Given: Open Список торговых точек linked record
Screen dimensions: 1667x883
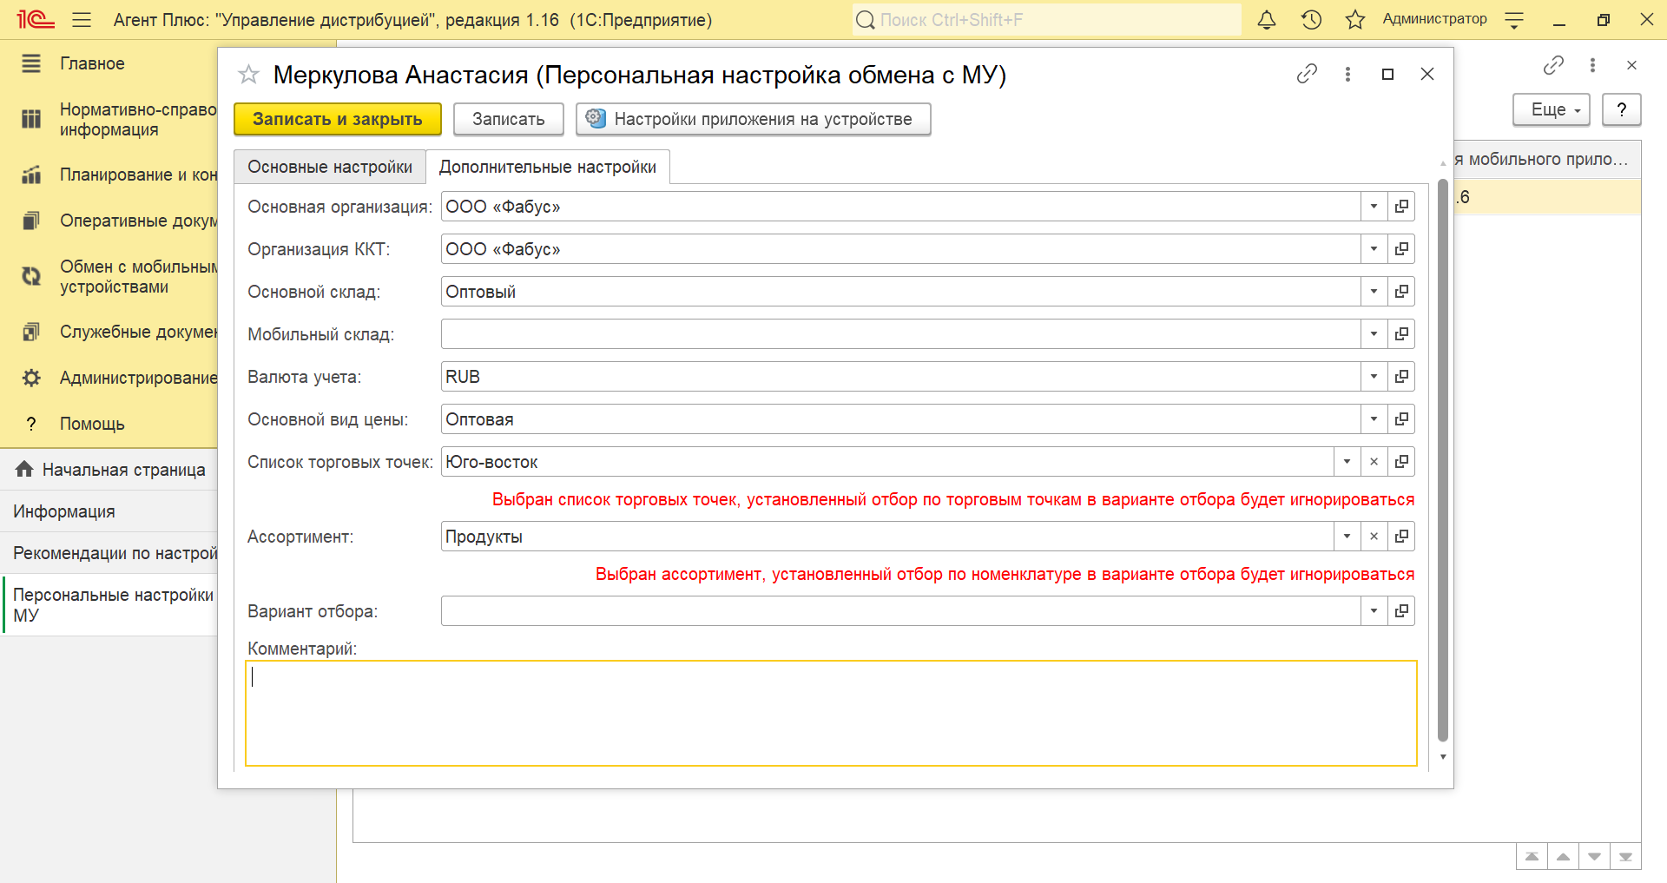Looking at the screenshot, I should [x=1401, y=462].
